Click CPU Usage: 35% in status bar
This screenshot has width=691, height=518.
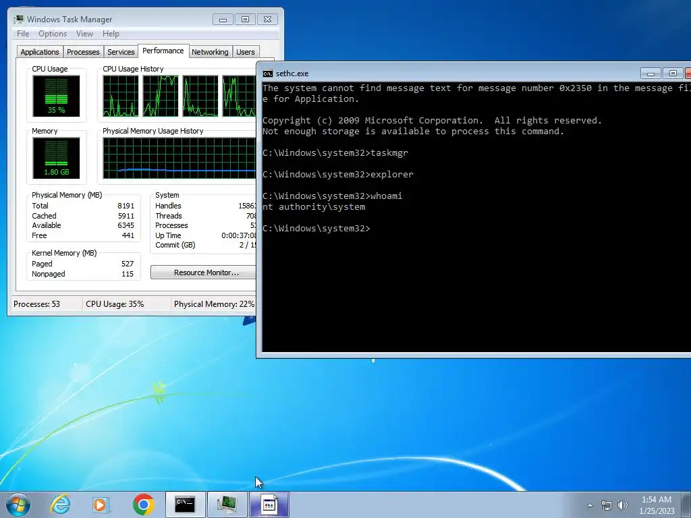click(115, 304)
